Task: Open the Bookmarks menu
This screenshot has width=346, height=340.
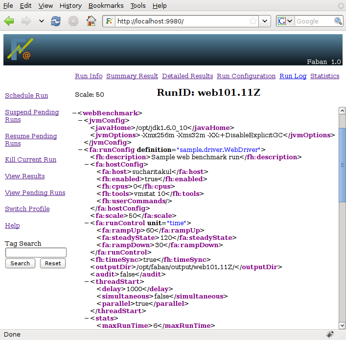Action: click(106, 5)
